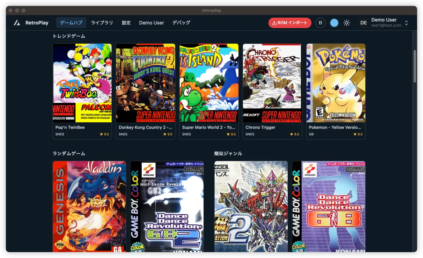This screenshot has width=423, height=258.
Task: Click the blue accent color circle
Action: pos(334,23)
